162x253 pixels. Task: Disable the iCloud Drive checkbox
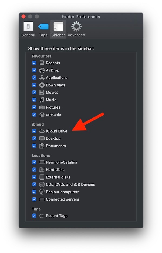(x=34, y=131)
